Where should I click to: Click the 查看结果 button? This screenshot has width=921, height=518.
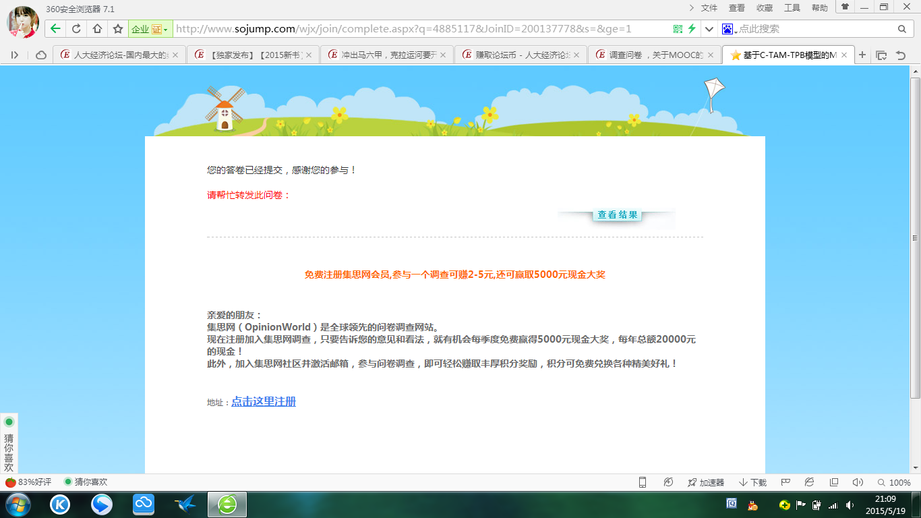[x=617, y=215]
